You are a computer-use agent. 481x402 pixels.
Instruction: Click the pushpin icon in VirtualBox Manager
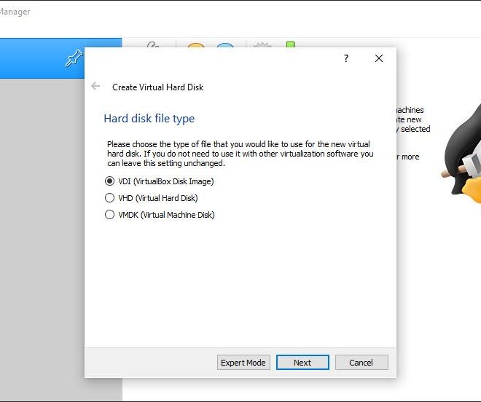pyautogui.click(x=74, y=58)
